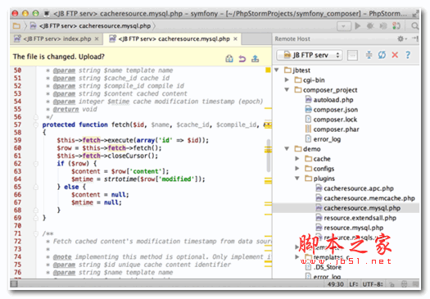Image resolution: width=430 pixels, height=299 pixels.
Task: Open Remote Host settings gear
Action: point(401,39)
